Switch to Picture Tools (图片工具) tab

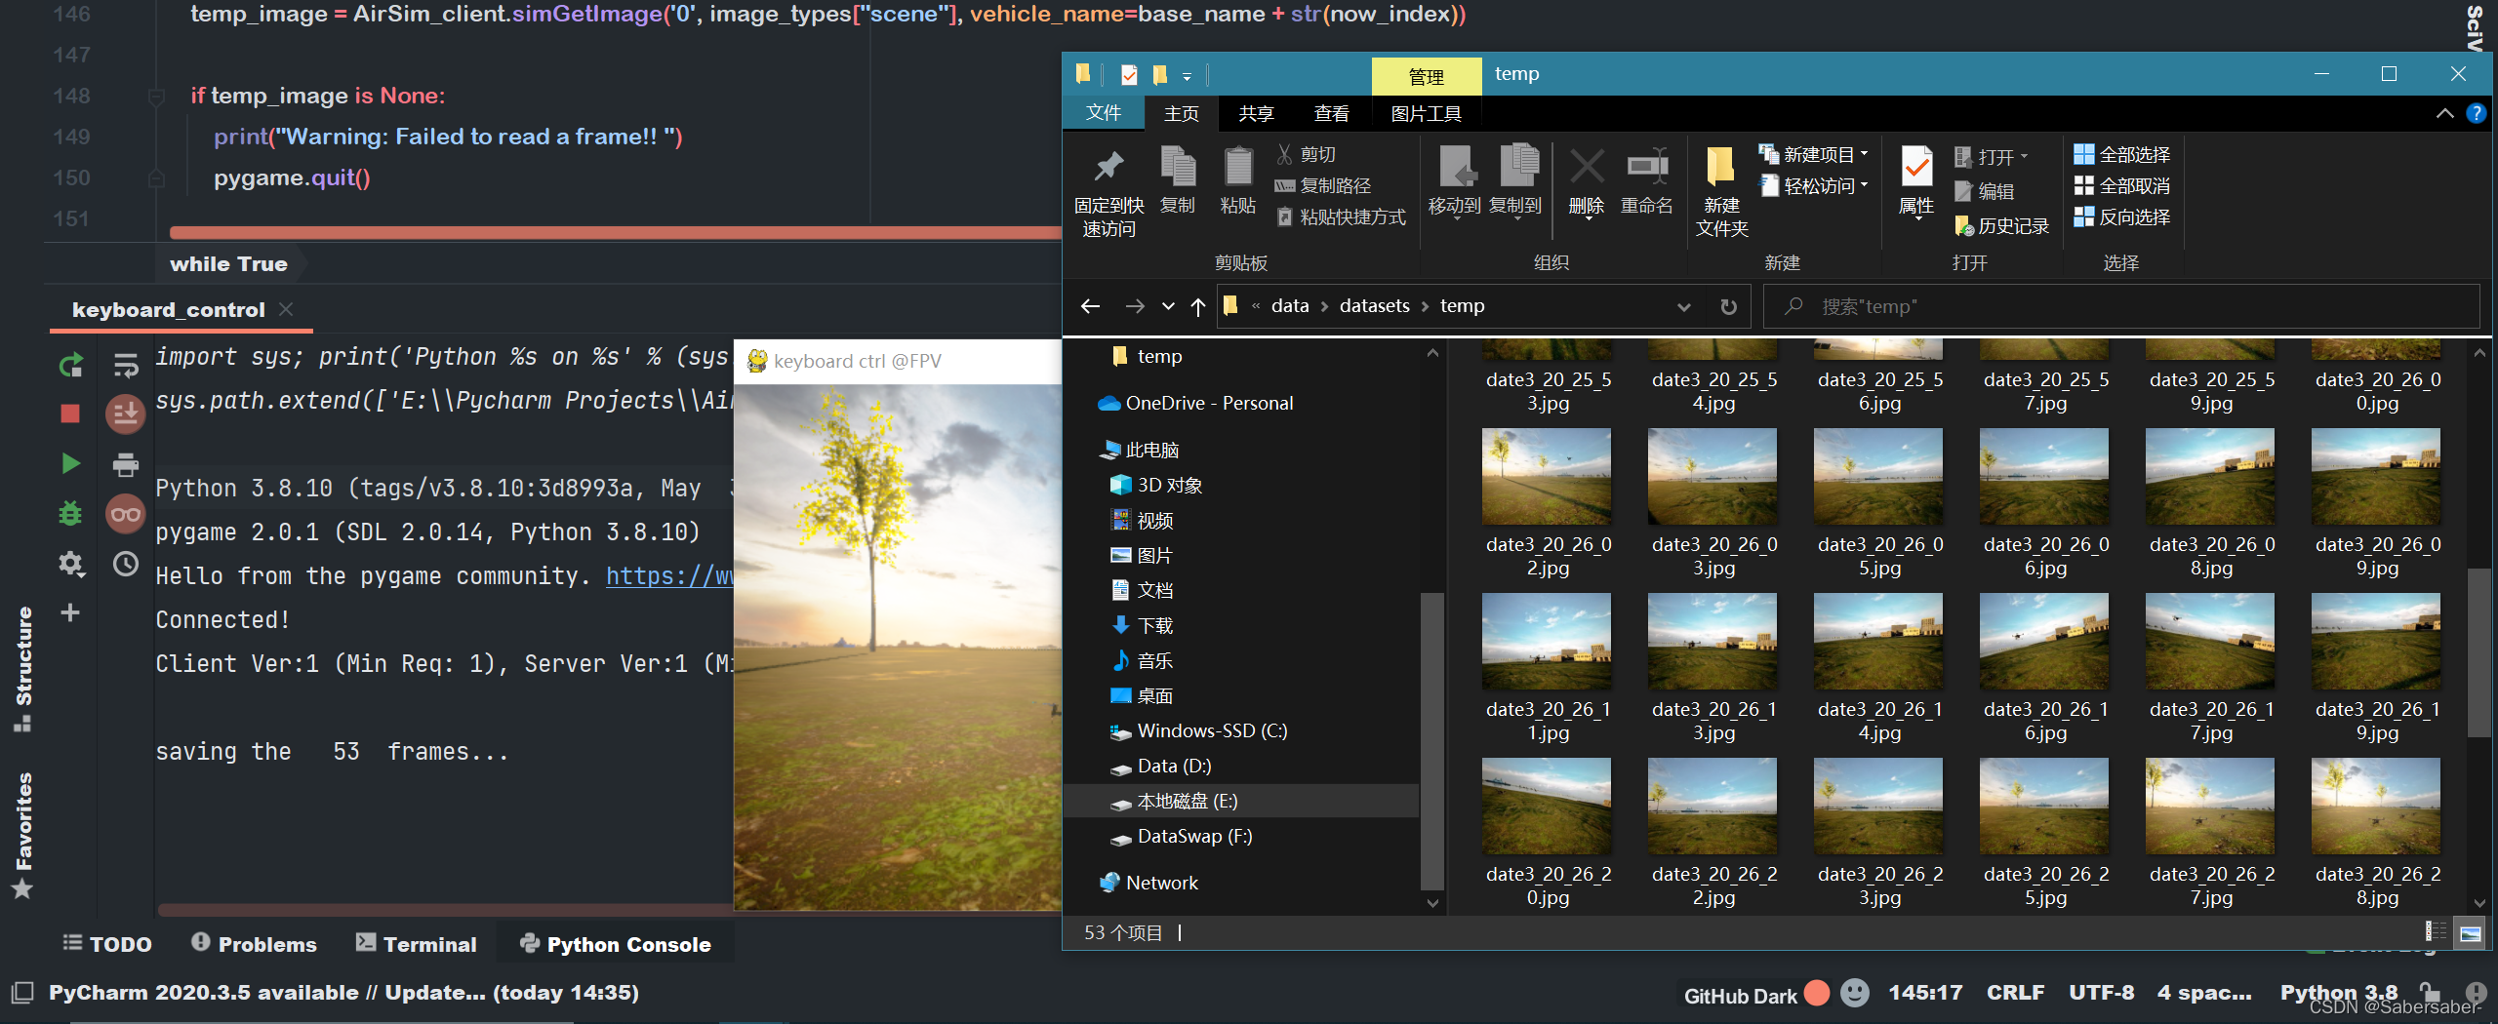click(1426, 113)
